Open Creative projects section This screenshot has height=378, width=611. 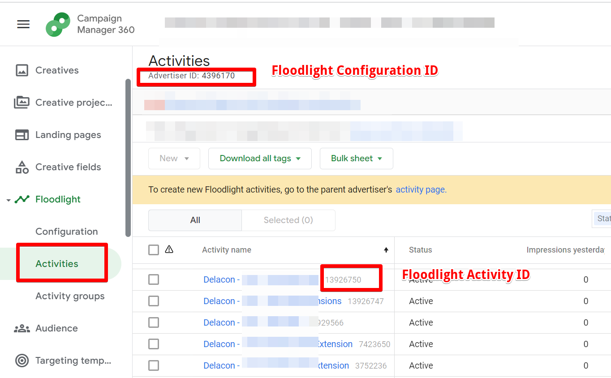click(74, 103)
